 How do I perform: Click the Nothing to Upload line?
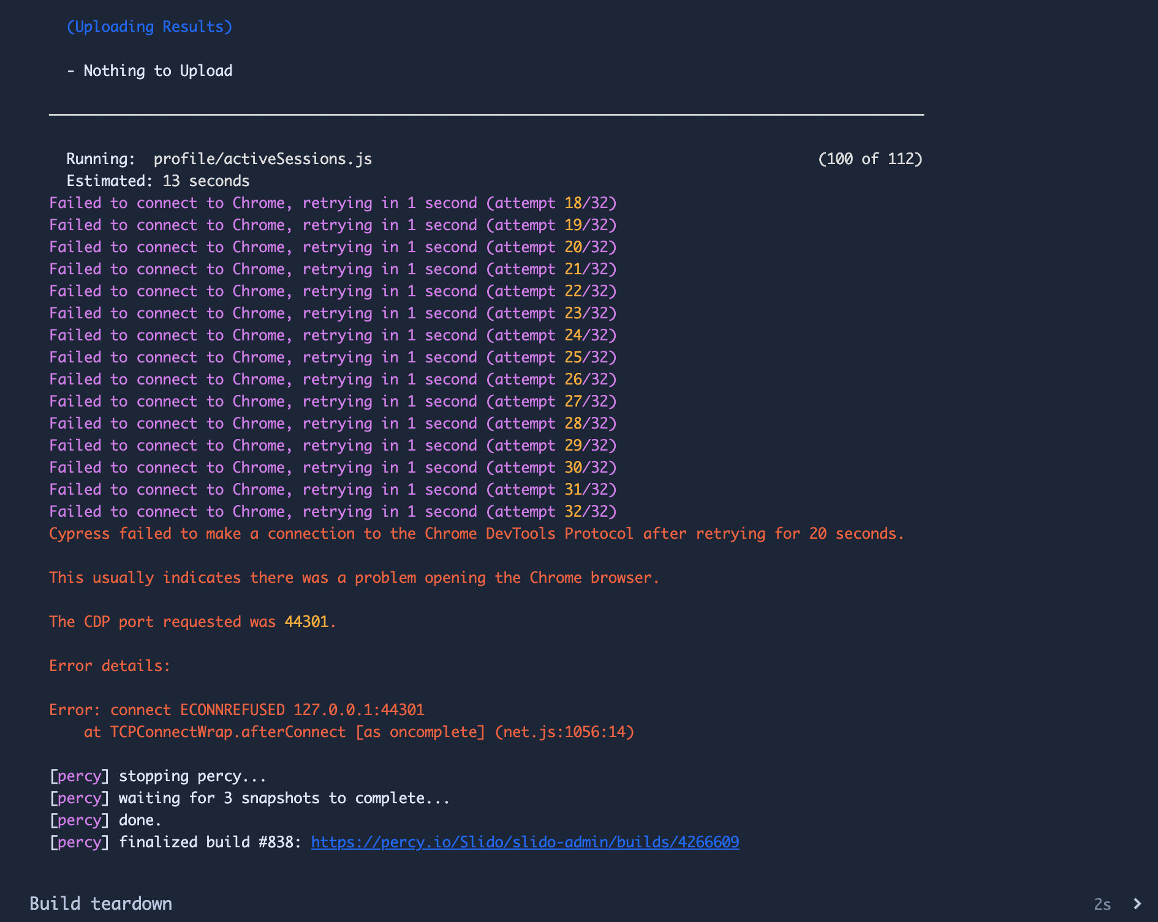click(149, 71)
